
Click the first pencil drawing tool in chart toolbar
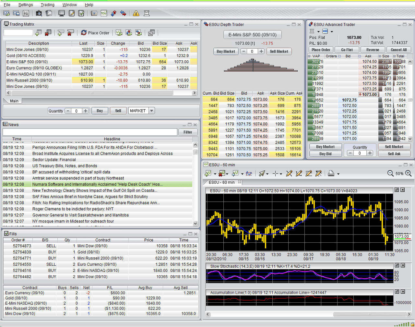point(289,174)
